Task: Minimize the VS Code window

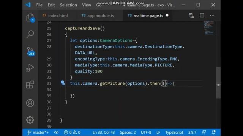Action: point(183,5)
